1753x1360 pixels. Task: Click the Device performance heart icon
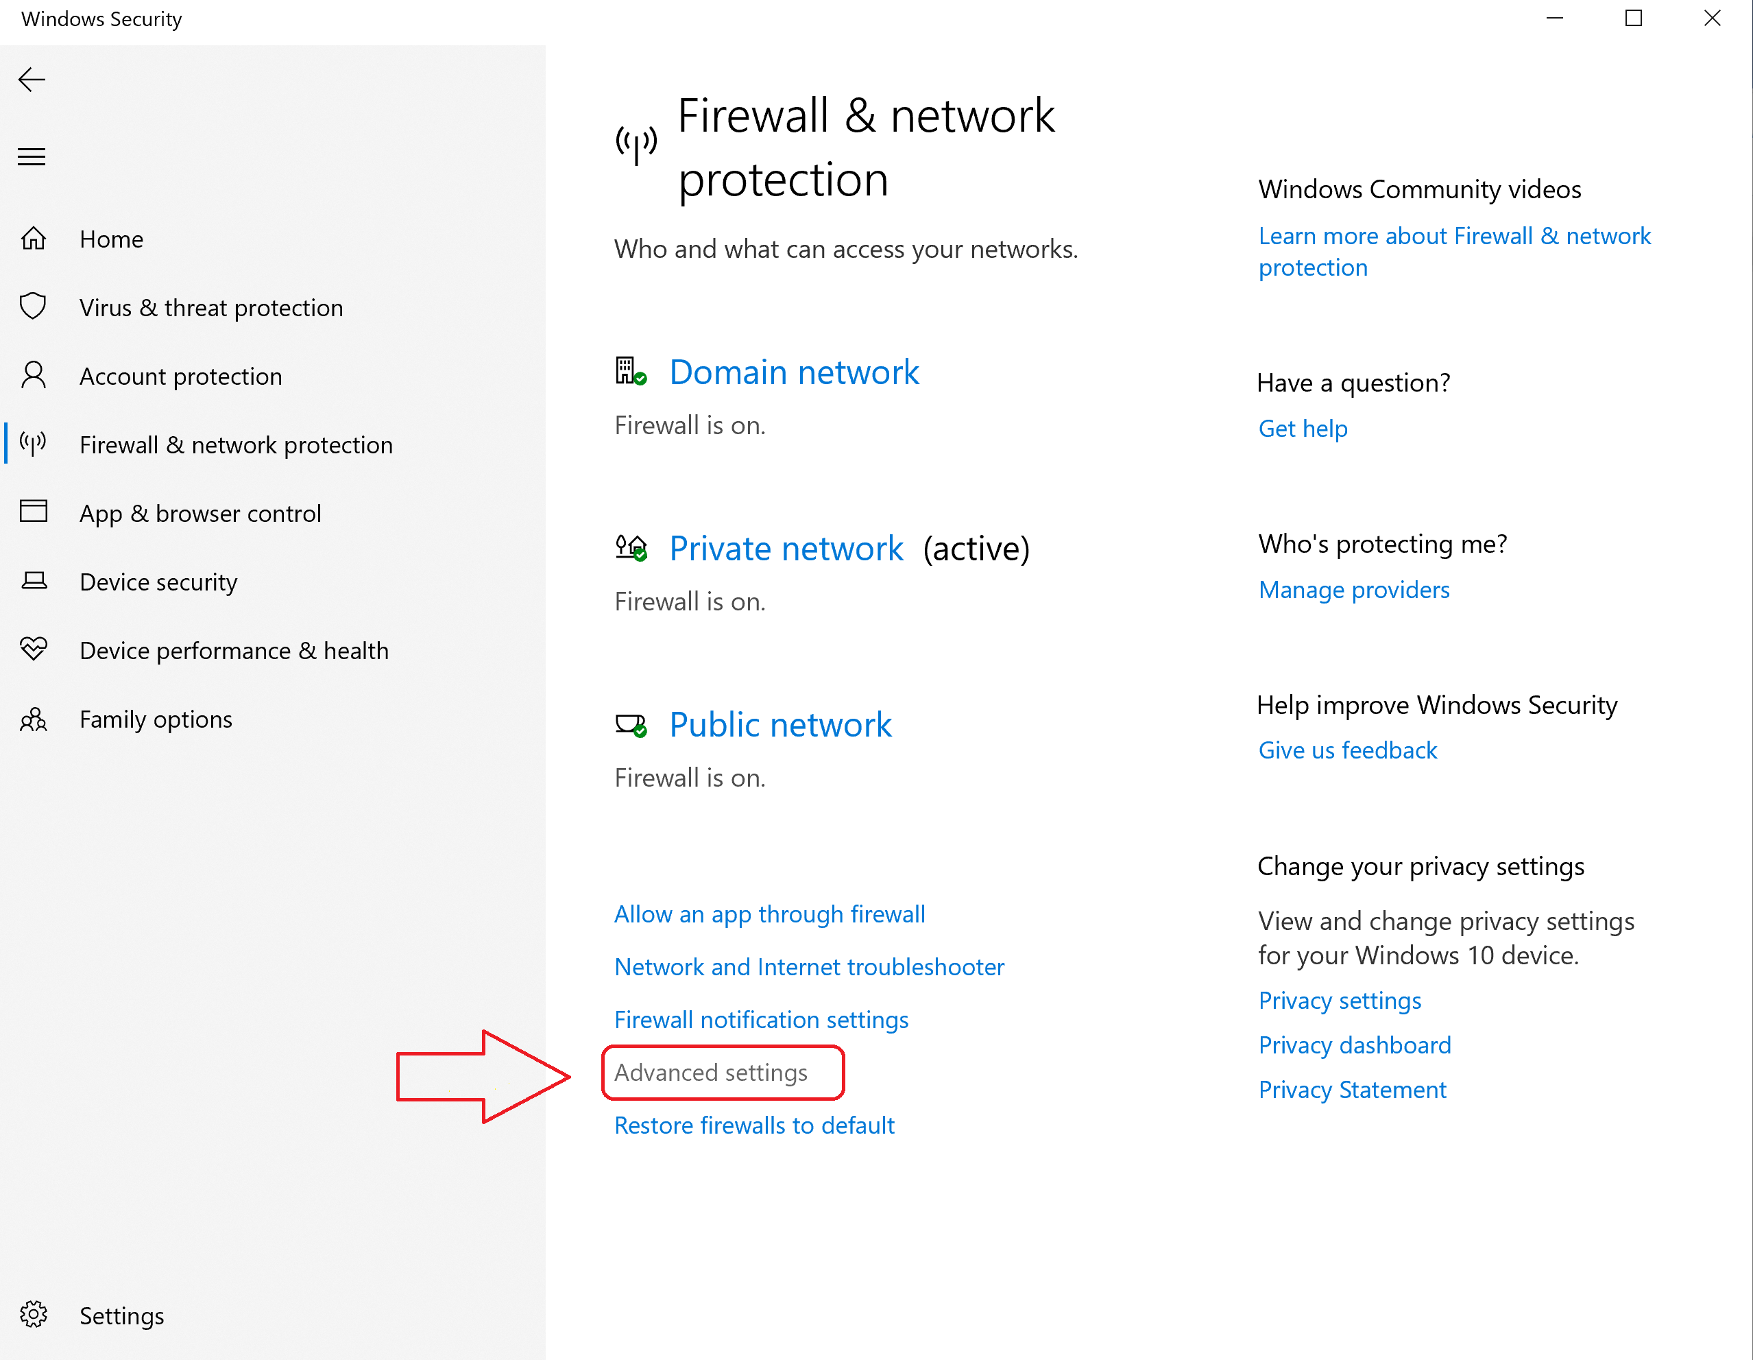point(33,649)
